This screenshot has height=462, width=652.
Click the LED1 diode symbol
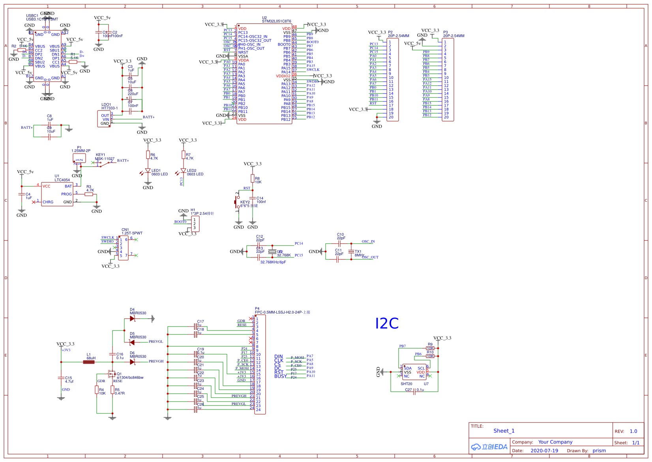coord(148,171)
